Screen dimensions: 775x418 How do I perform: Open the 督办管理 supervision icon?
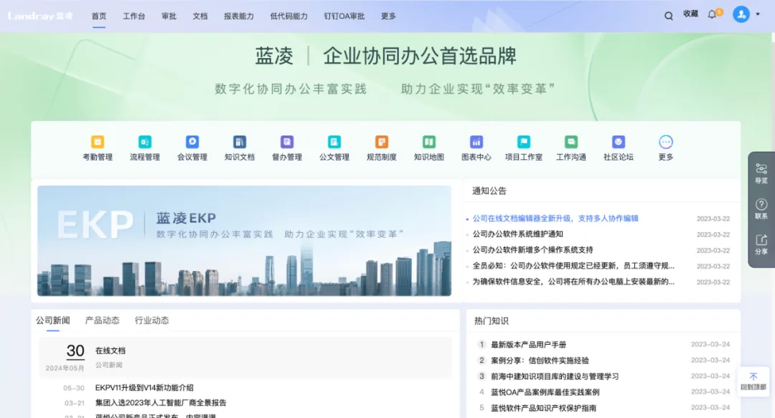287,142
